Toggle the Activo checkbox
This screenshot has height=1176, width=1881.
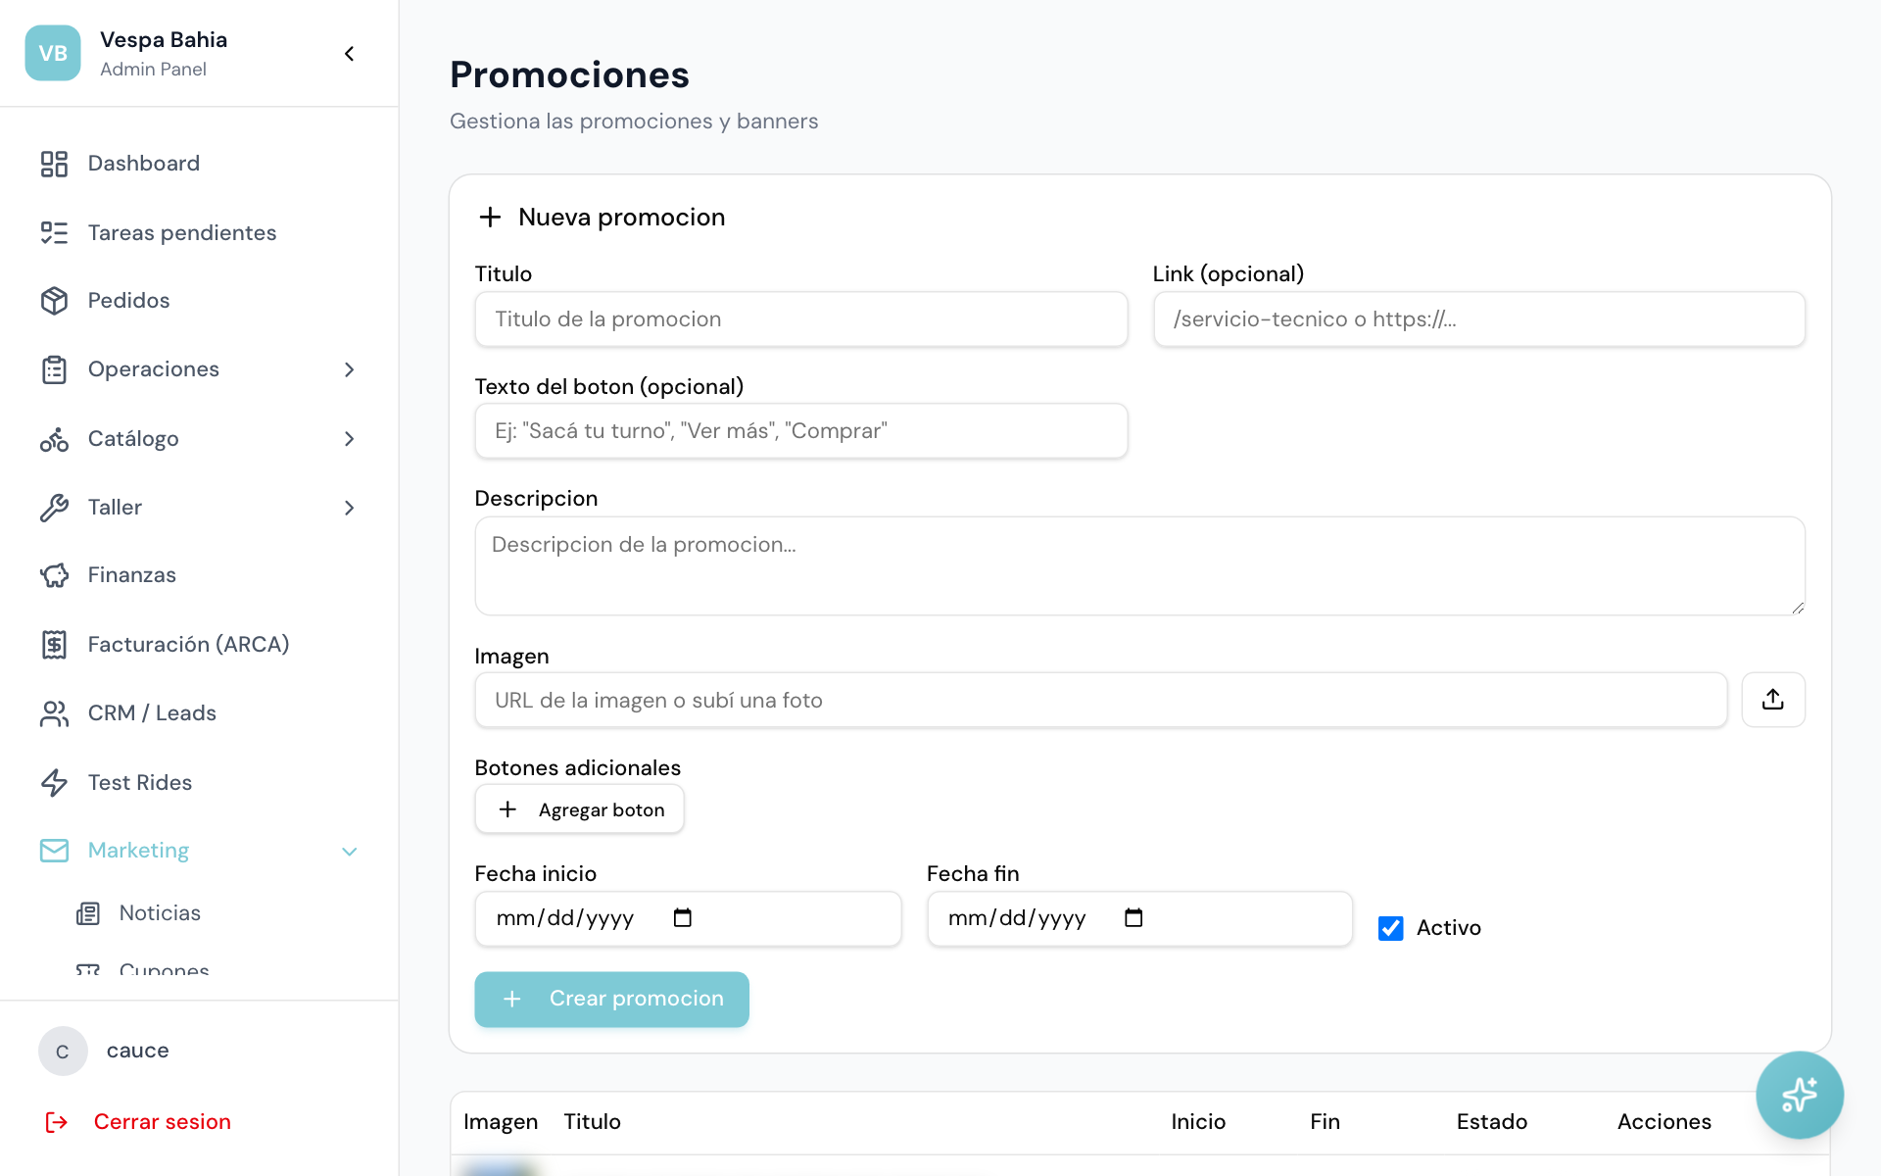[x=1390, y=928]
